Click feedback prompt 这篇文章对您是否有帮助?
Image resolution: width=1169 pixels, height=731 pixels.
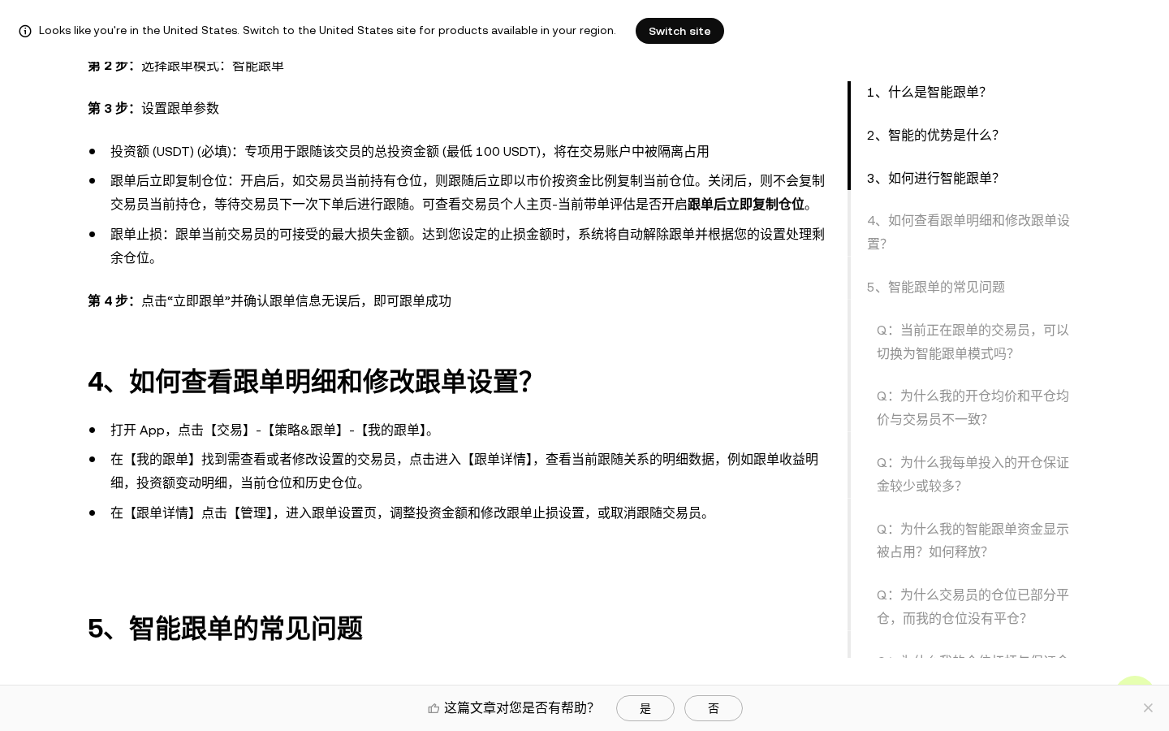(x=519, y=708)
